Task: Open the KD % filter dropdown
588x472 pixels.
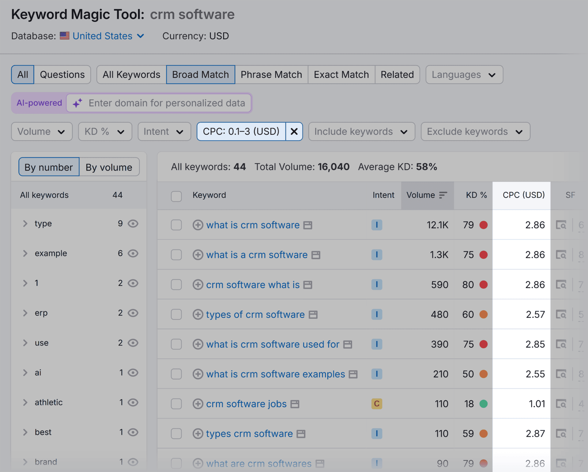Action: (105, 132)
